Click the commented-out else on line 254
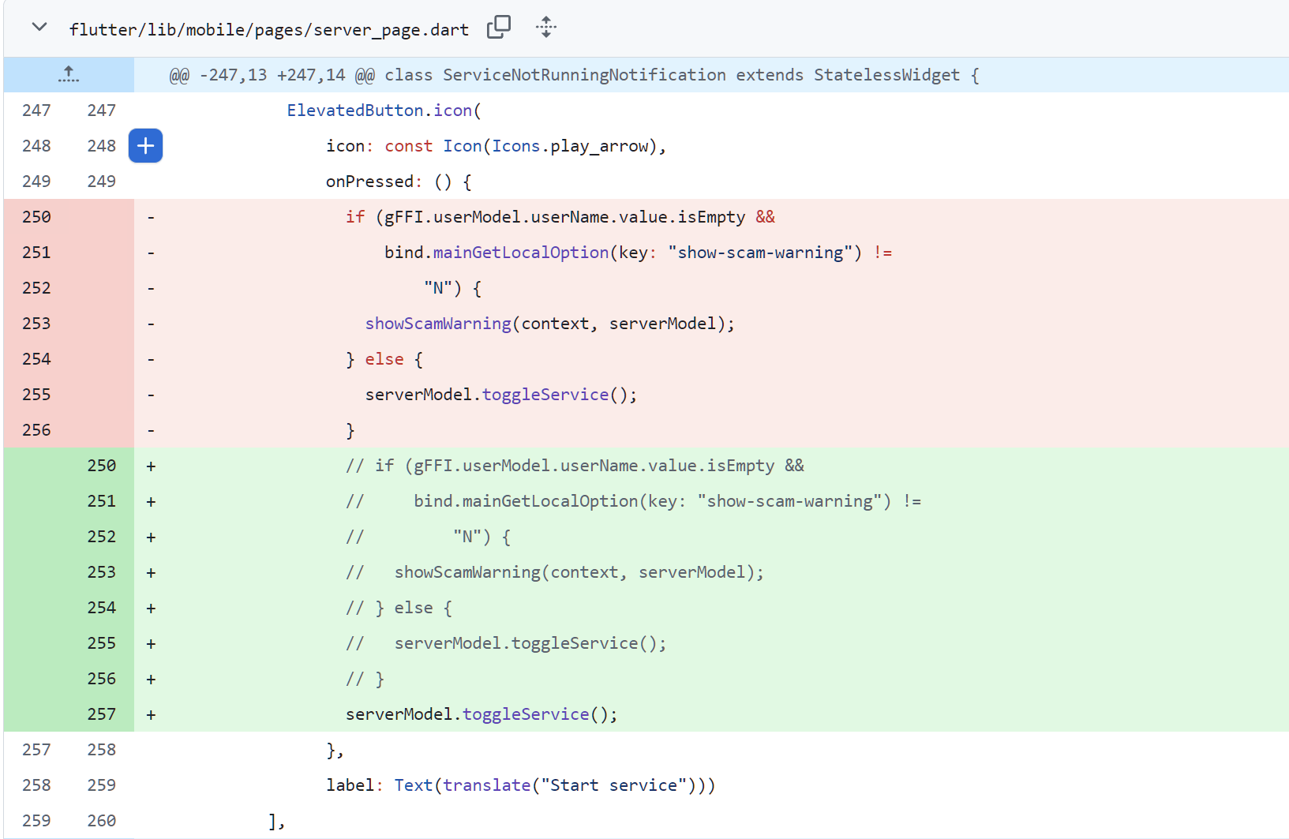Viewport: 1289px width, 839px height. click(x=414, y=608)
